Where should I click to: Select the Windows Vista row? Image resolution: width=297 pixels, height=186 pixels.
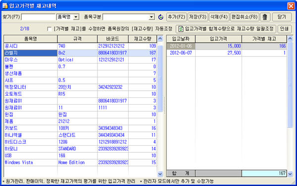[x=80, y=163]
